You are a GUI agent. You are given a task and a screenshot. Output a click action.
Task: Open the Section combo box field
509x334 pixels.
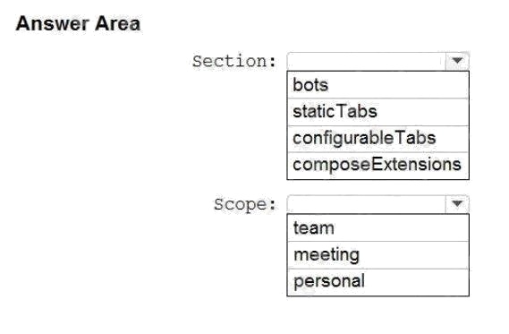pyautogui.click(x=378, y=61)
